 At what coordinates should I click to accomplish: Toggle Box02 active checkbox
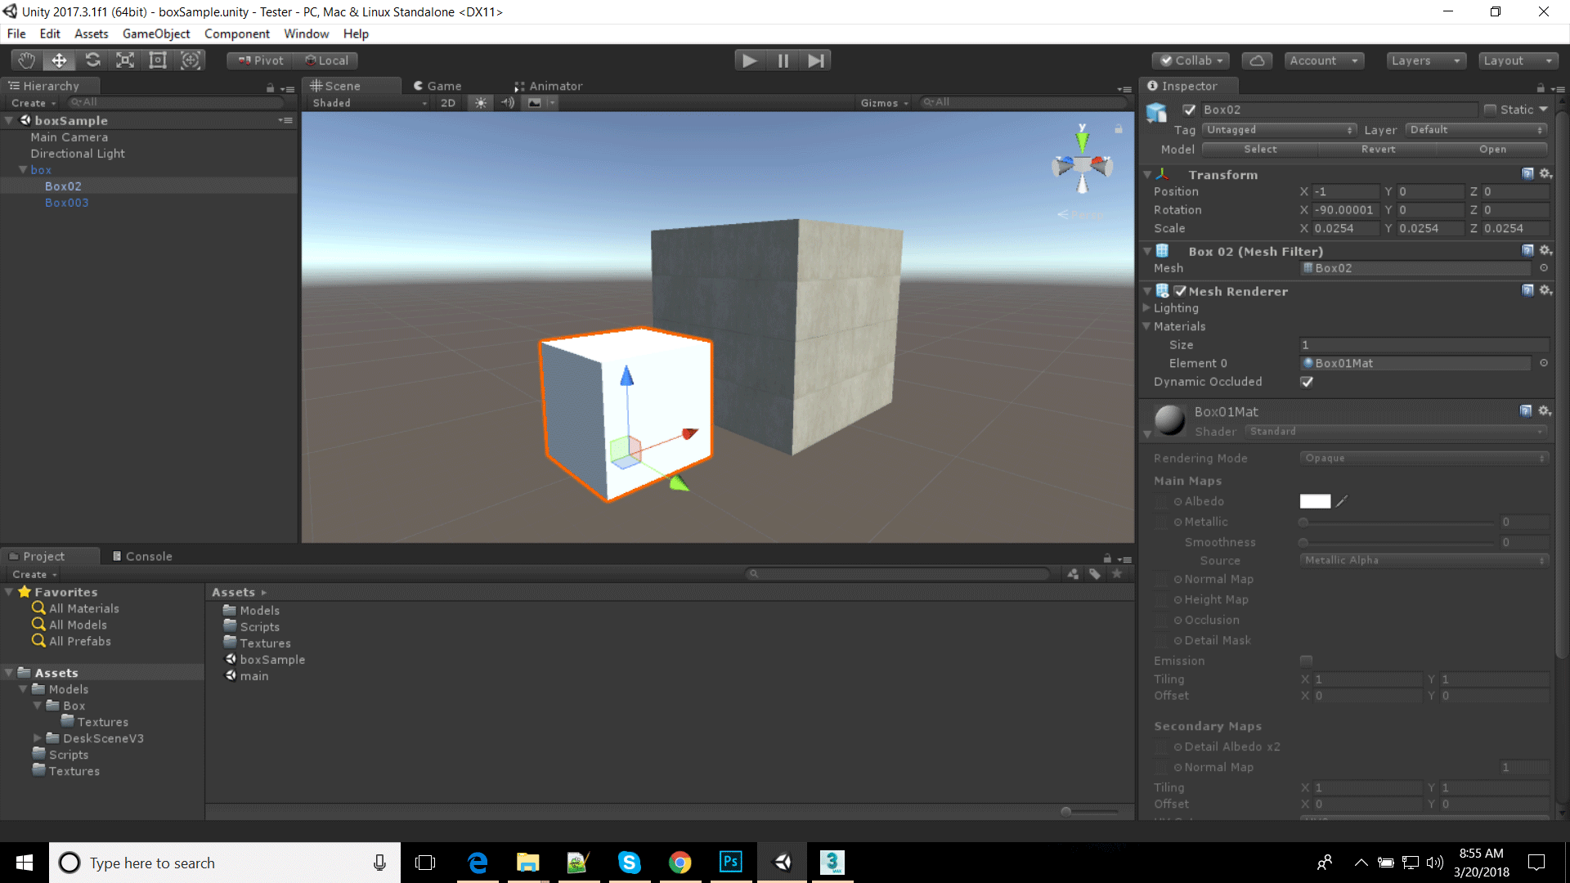tap(1189, 110)
